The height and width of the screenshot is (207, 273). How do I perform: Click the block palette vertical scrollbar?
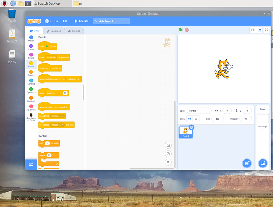pyautogui.click(x=83, y=92)
